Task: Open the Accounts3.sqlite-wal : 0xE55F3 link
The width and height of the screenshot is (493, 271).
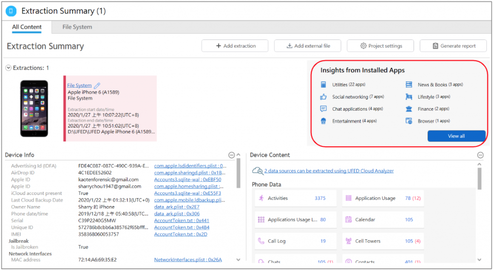Action: pos(187,194)
